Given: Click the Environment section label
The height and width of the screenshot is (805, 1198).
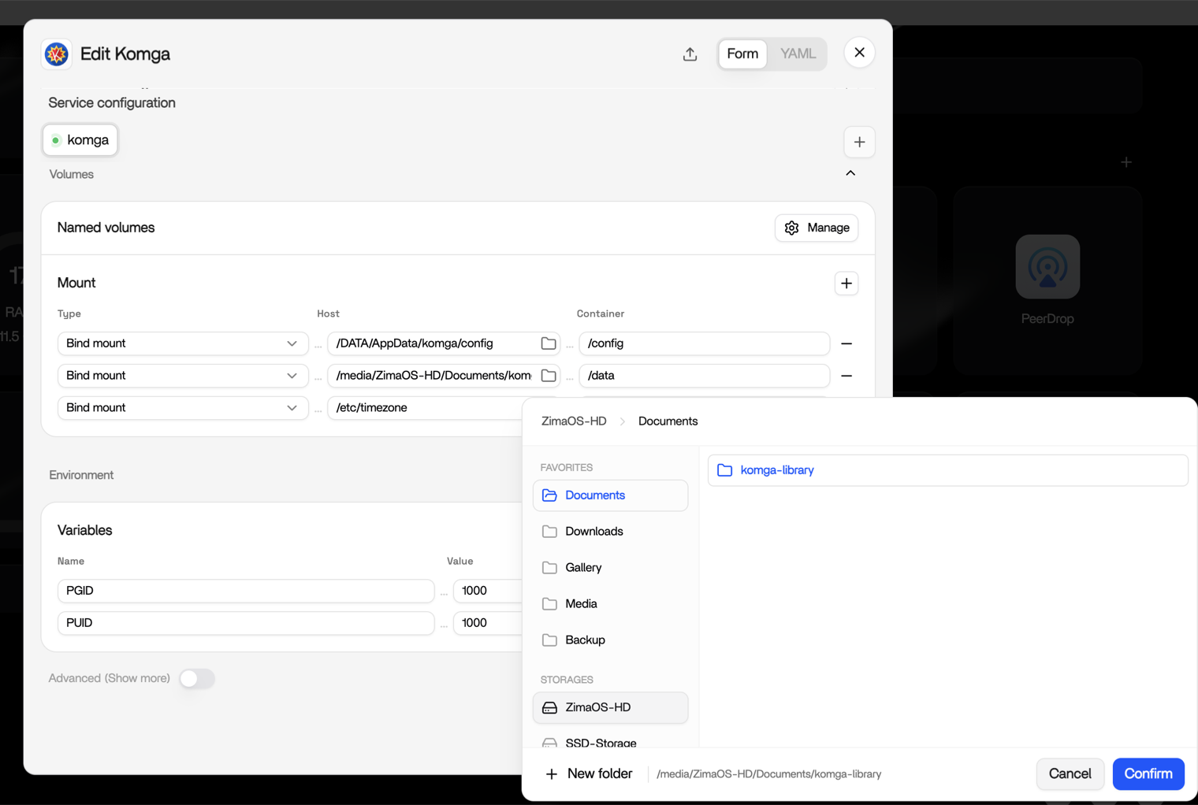Looking at the screenshot, I should (81, 475).
